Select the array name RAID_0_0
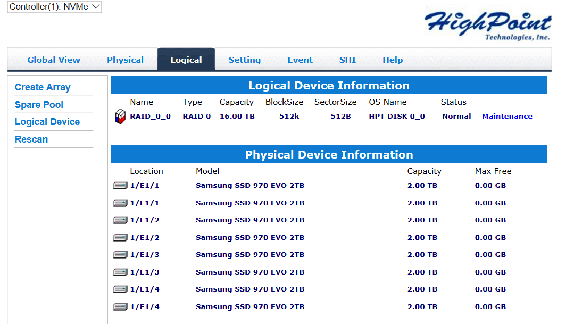 pyautogui.click(x=150, y=117)
